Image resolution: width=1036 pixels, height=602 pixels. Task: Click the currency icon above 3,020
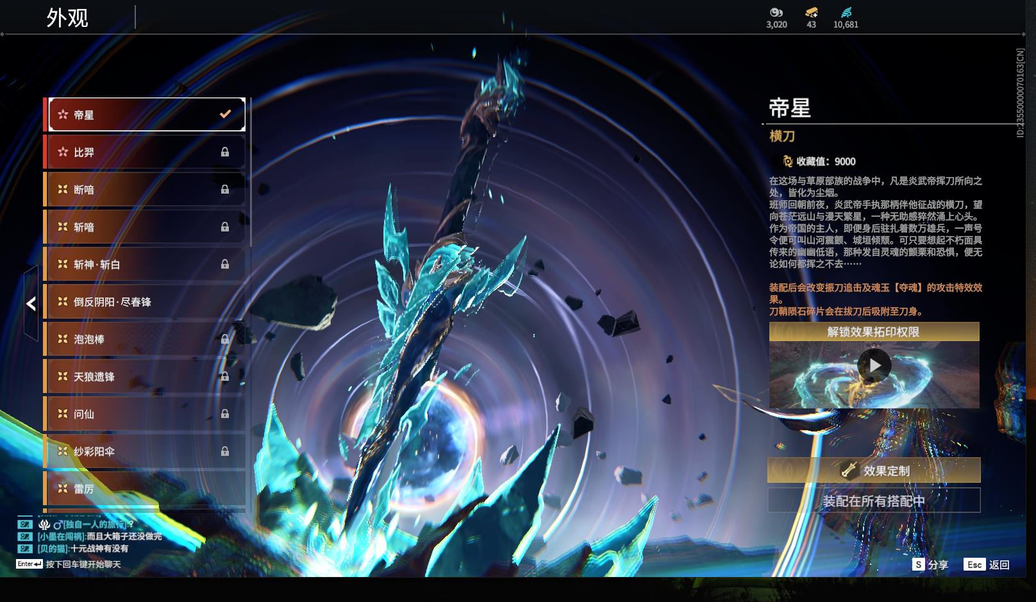coord(776,12)
